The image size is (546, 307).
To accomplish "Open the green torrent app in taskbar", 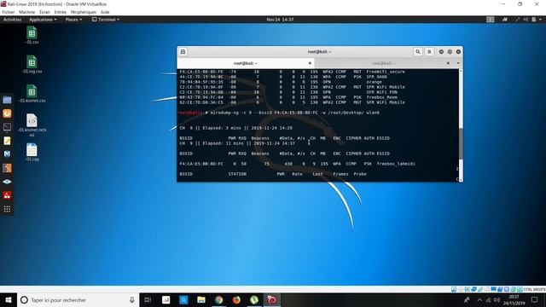I will pyautogui.click(x=254, y=299).
